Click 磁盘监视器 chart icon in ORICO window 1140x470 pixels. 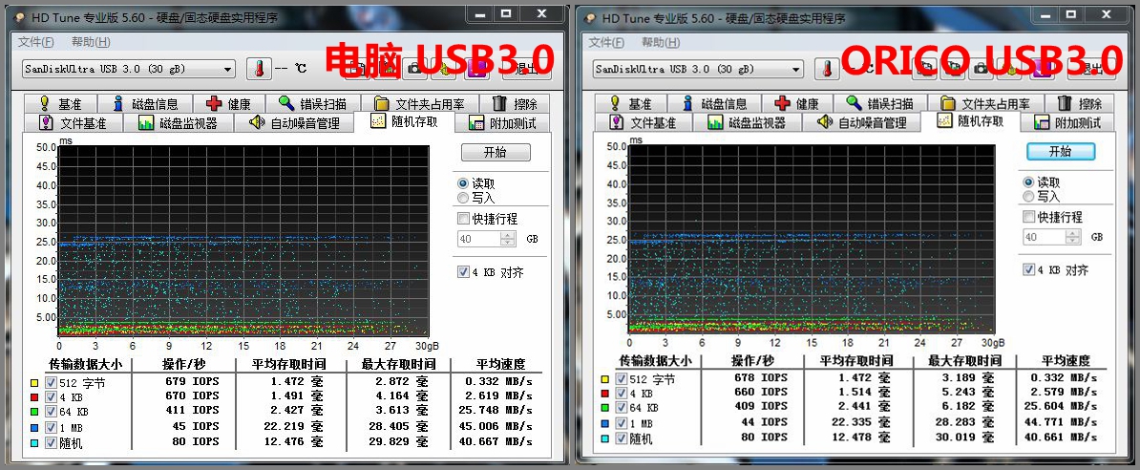[715, 122]
